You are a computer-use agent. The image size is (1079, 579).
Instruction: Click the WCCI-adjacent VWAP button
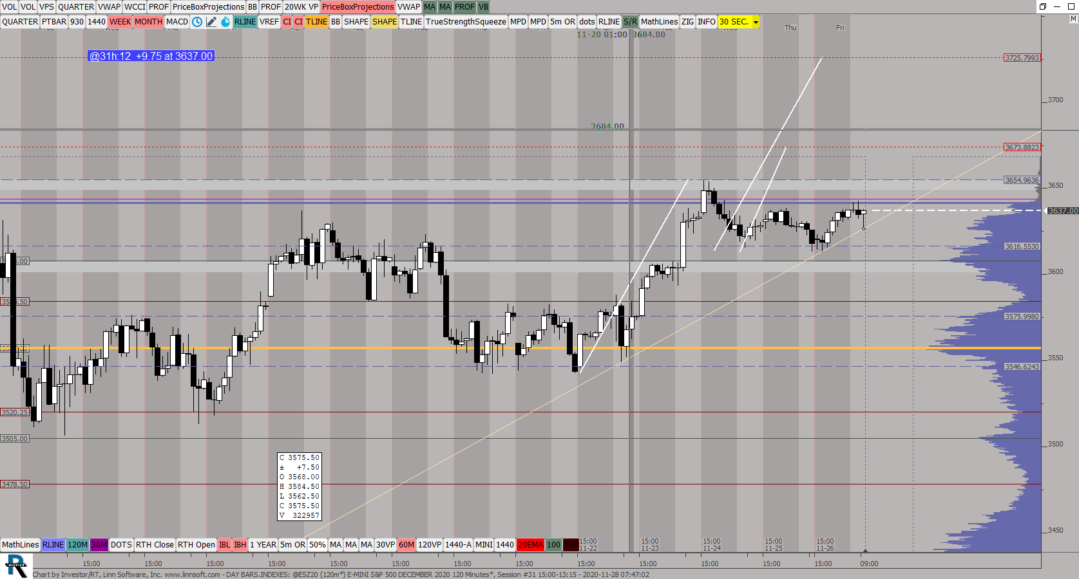109,6
